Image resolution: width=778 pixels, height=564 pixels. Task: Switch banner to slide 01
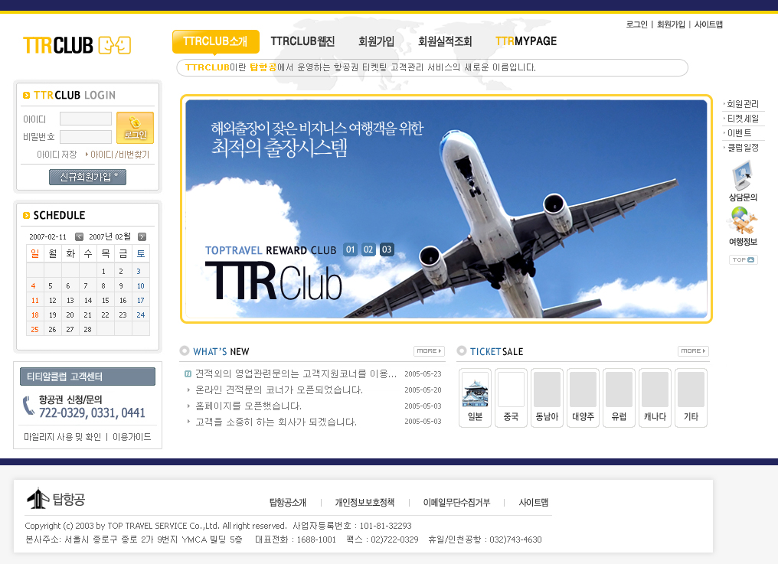pos(351,249)
